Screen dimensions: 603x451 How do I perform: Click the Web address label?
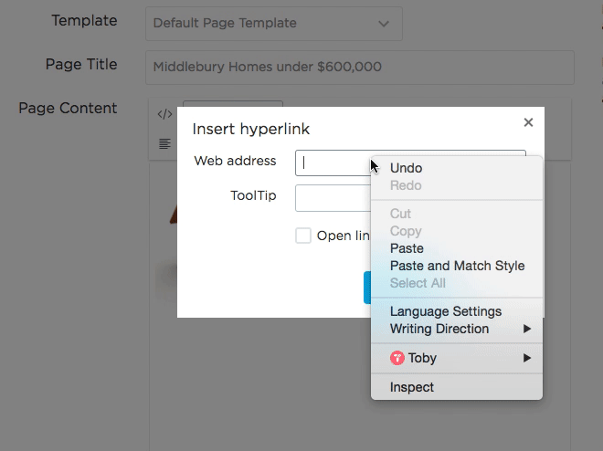(235, 161)
